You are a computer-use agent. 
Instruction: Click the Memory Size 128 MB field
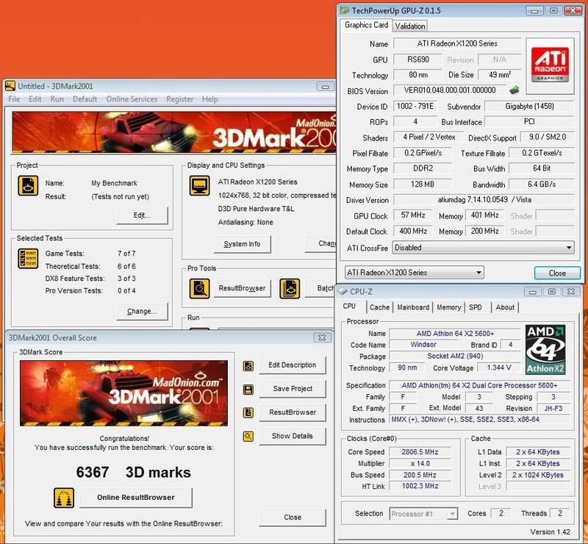422,185
